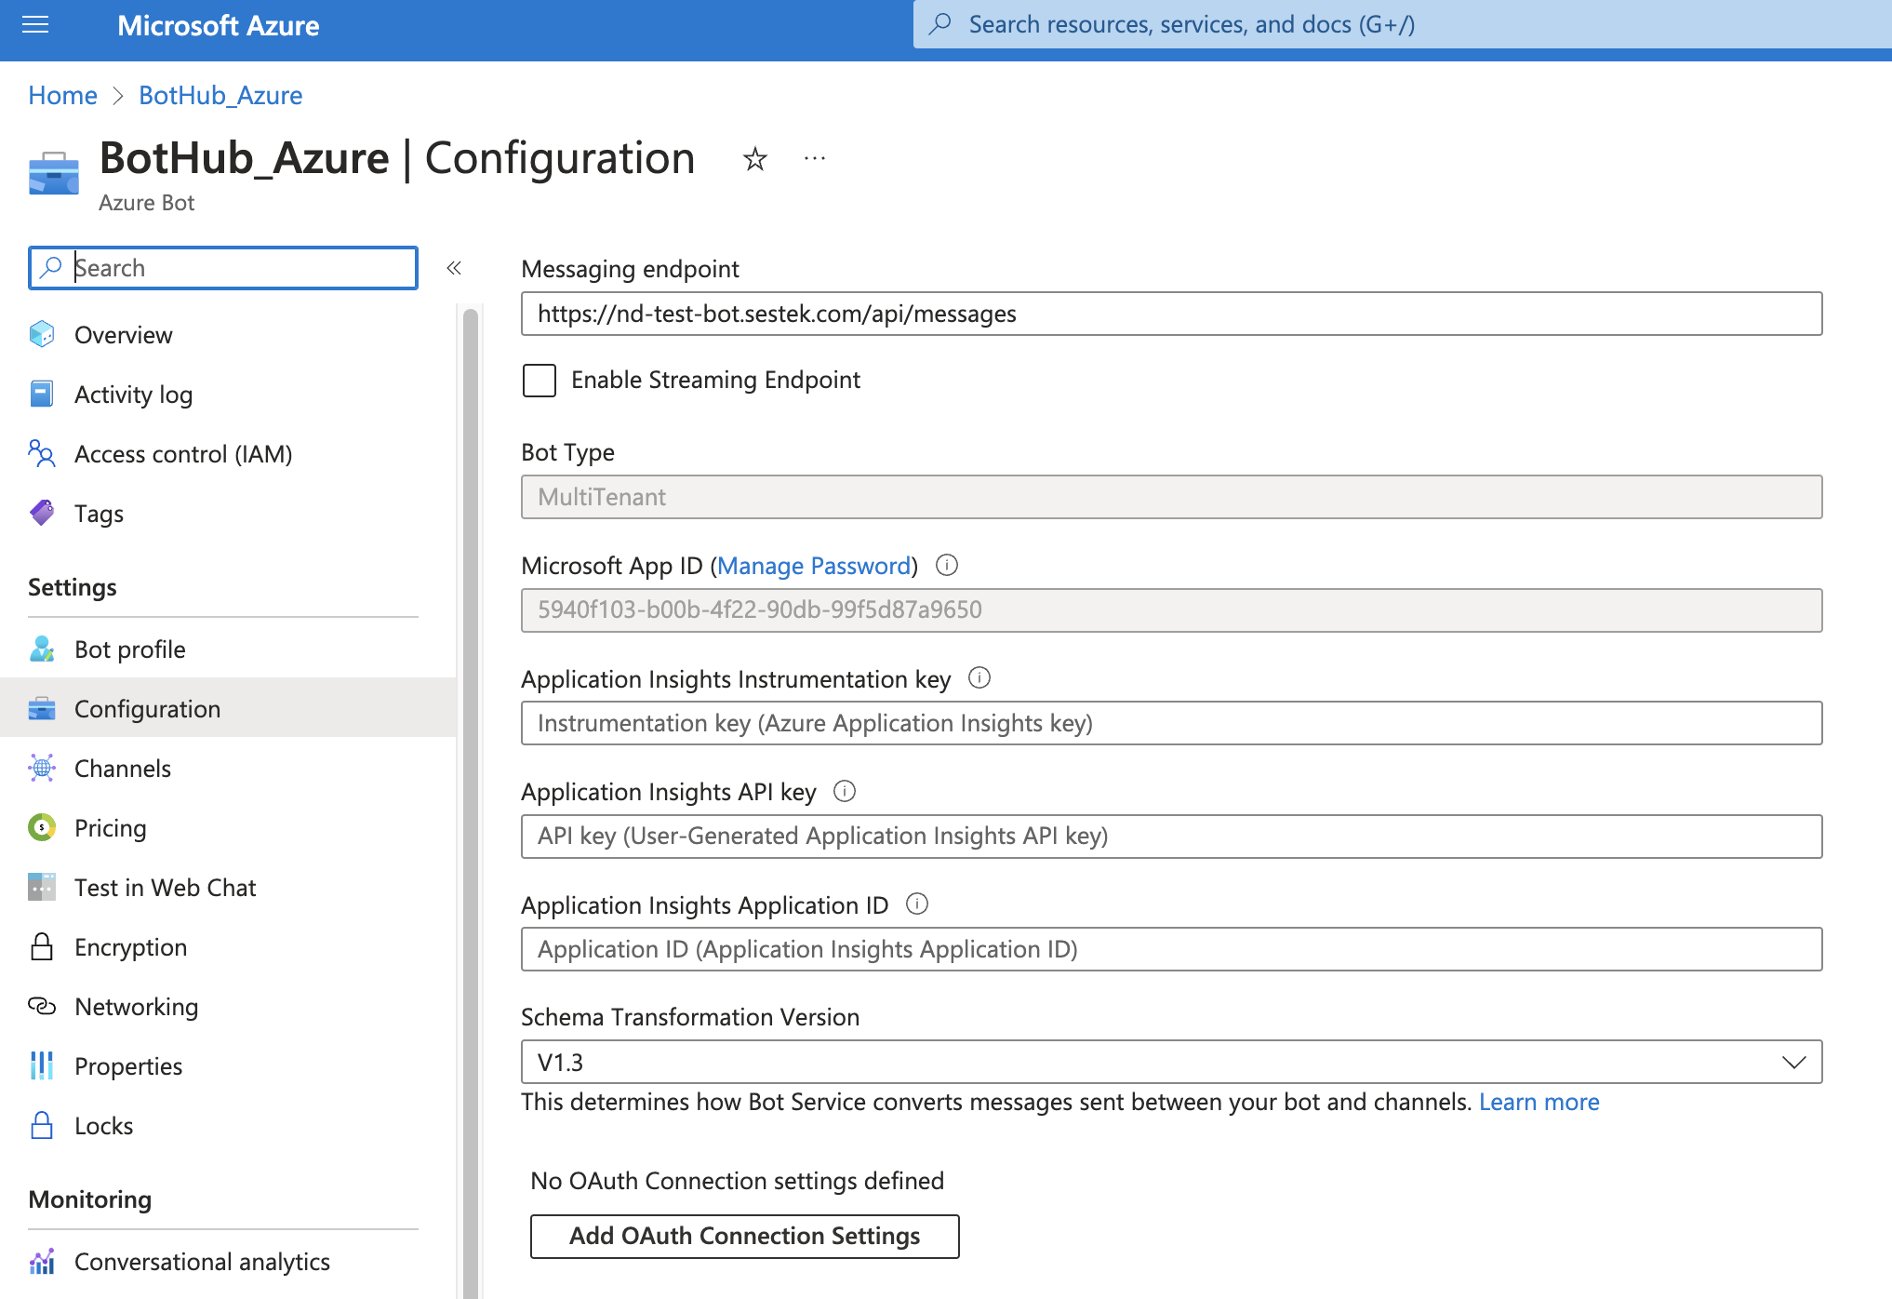Viewport: 1892px width, 1299px height.
Task: Open the more options ellipsis next to the title
Action: coord(814,159)
